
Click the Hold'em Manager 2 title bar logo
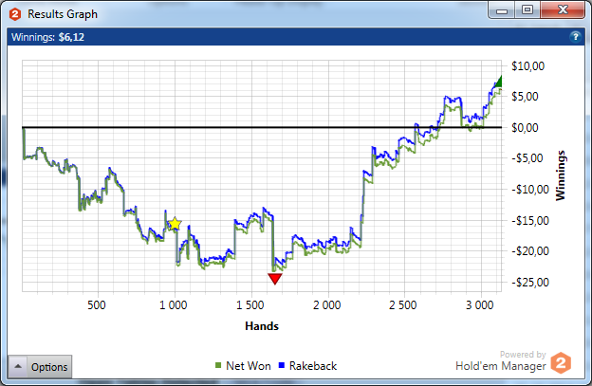pos(15,14)
